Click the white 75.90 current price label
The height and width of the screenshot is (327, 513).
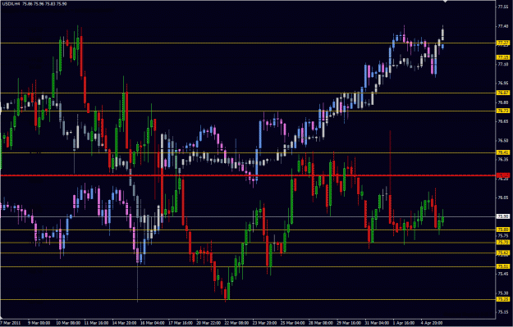[x=503, y=216]
